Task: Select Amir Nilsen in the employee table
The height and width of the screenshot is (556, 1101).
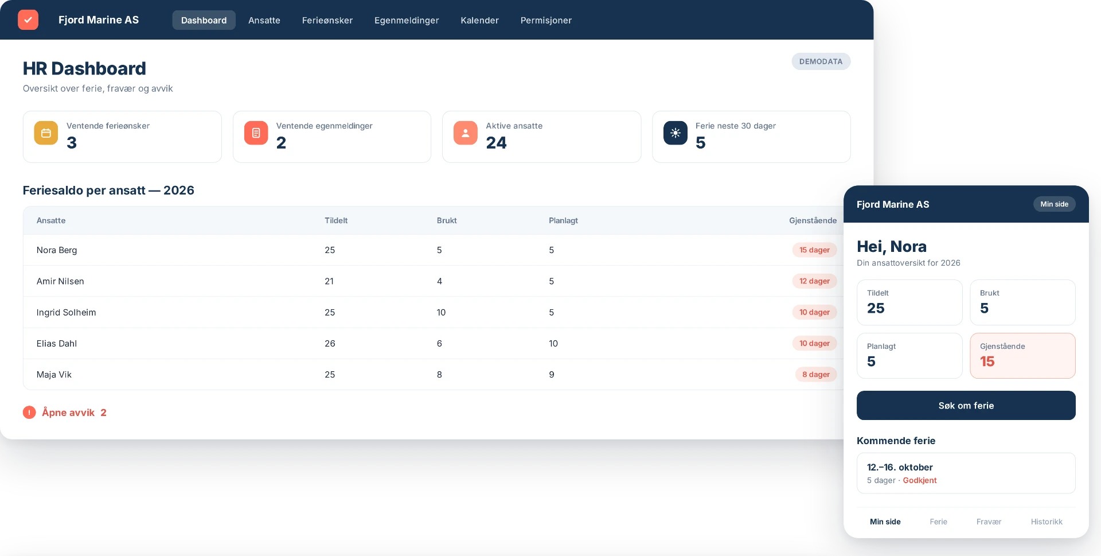Action: (x=60, y=281)
